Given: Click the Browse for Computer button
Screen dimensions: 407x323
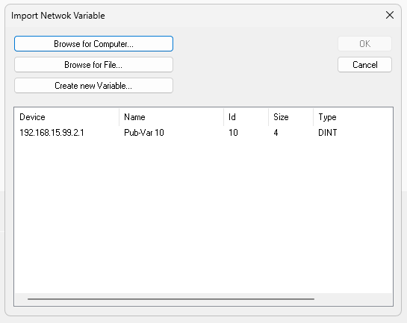Looking at the screenshot, I should pos(93,43).
